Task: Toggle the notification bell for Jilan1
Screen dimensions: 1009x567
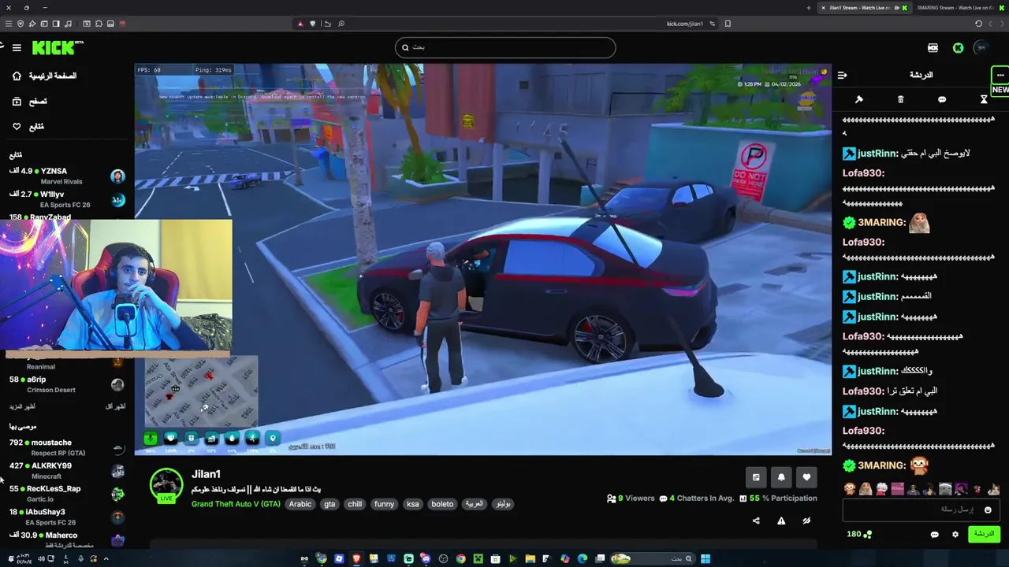Action: [781, 477]
